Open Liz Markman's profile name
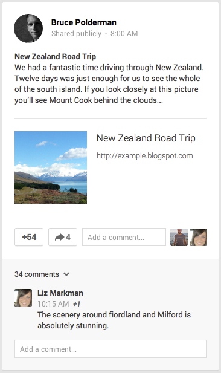This screenshot has width=221, height=373. pos(60,293)
